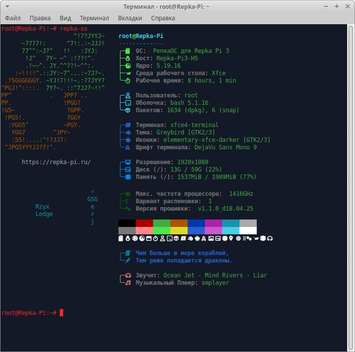This screenshot has height=352, width=355.
Task: Click the picture icon in the white icon row
Action: [211, 238]
